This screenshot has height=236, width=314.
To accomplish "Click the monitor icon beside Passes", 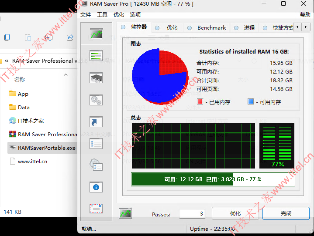I will coord(125,213).
